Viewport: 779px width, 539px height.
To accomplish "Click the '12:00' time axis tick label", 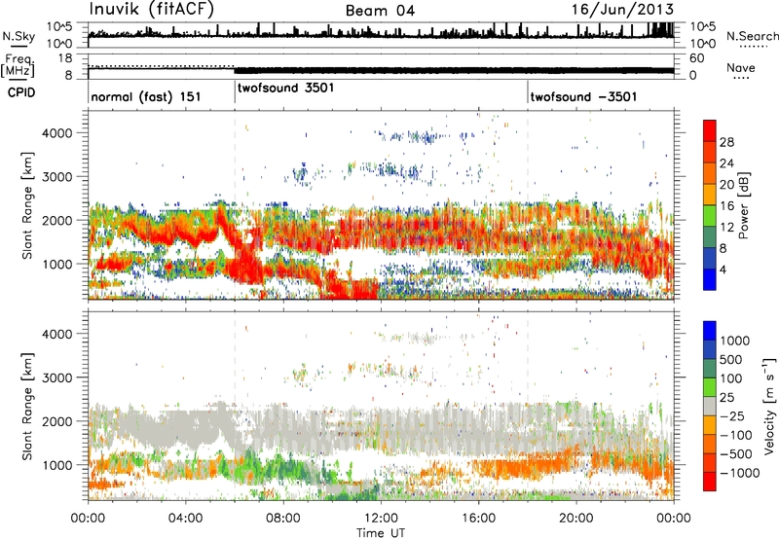I will (381, 519).
